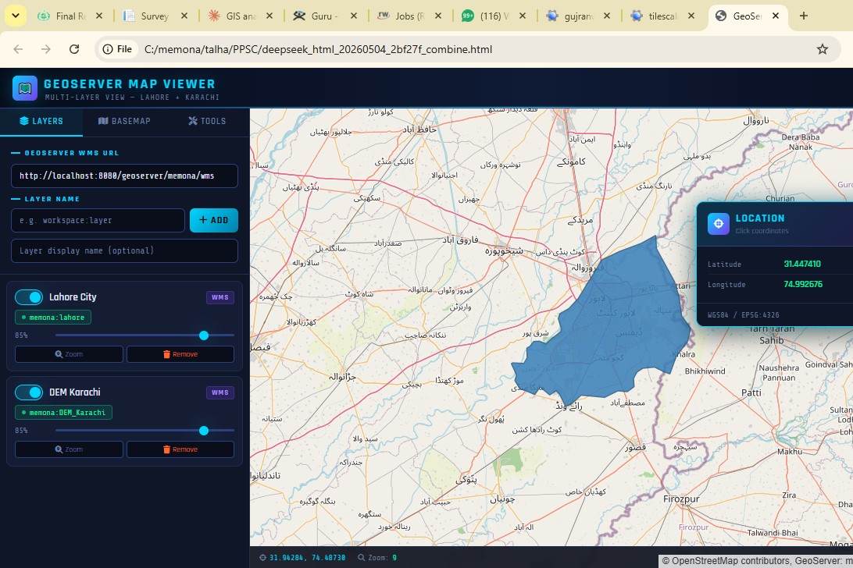Image resolution: width=853 pixels, height=568 pixels.
Task: Click the GeoServer WMS URL field
Action: [x=124, y=176]
